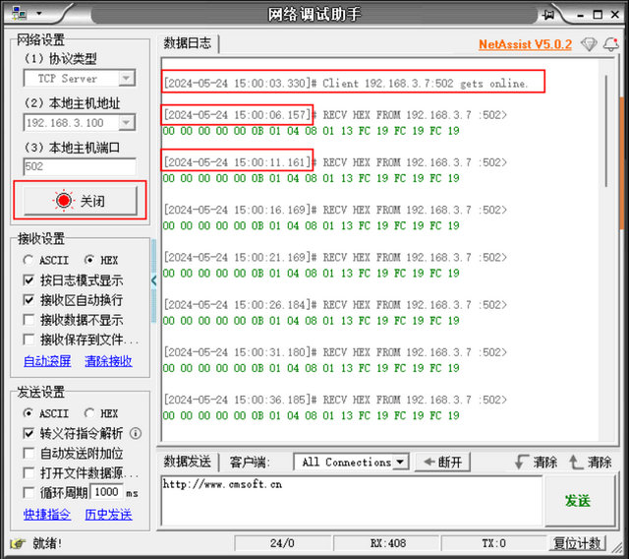629x559 pixels.
Task: Switch to the 数据日志 tab
Action: pos(187,43)
